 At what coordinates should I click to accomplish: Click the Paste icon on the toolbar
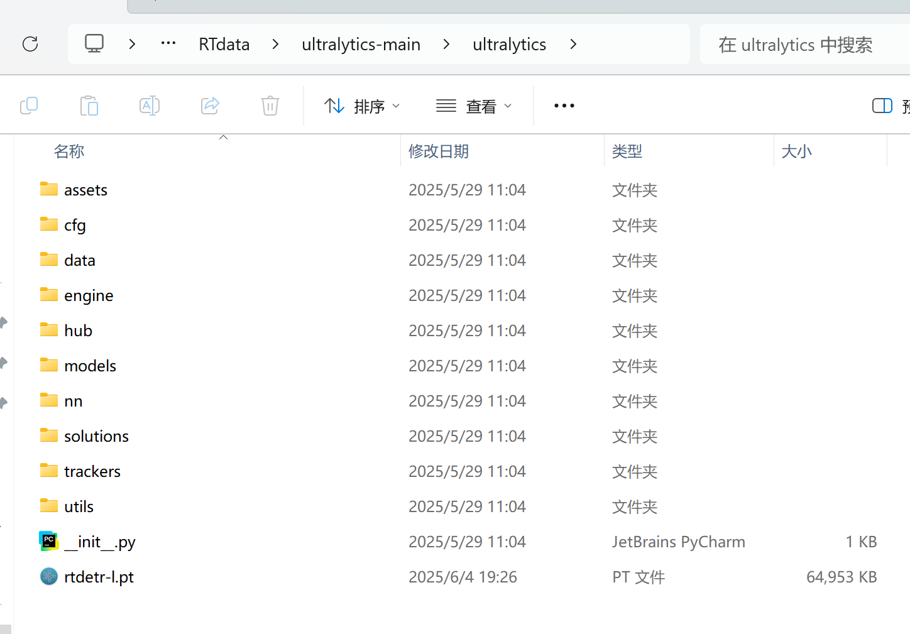tap(89, 106)
